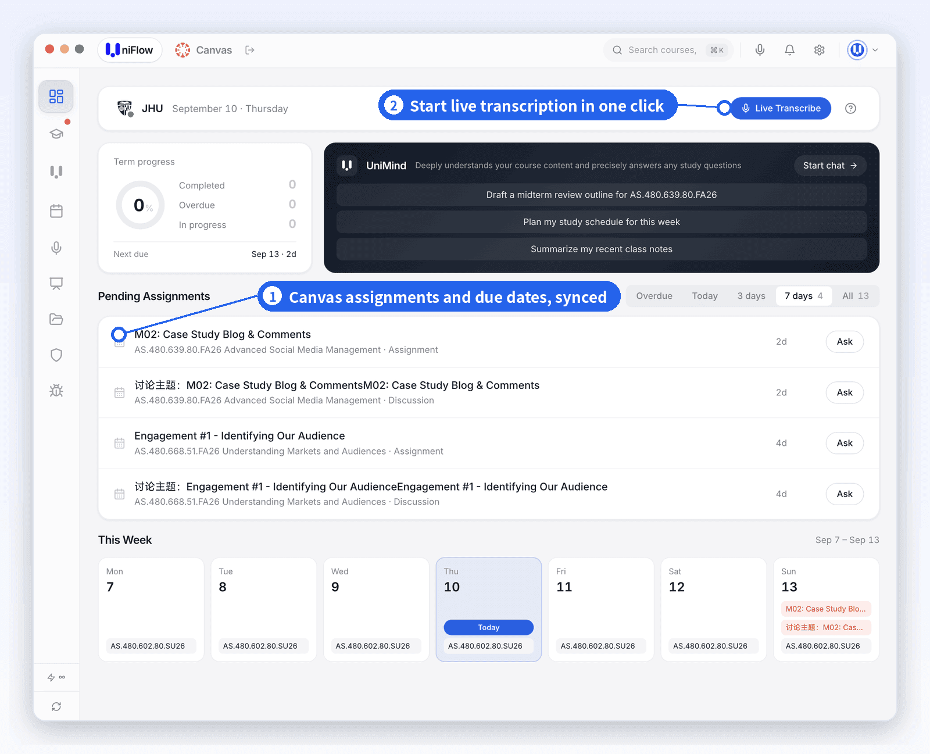Click the Sep 7 – Sep 13 week range
Viewport: 930px width, 754px height.
click(x=847, y=540)
